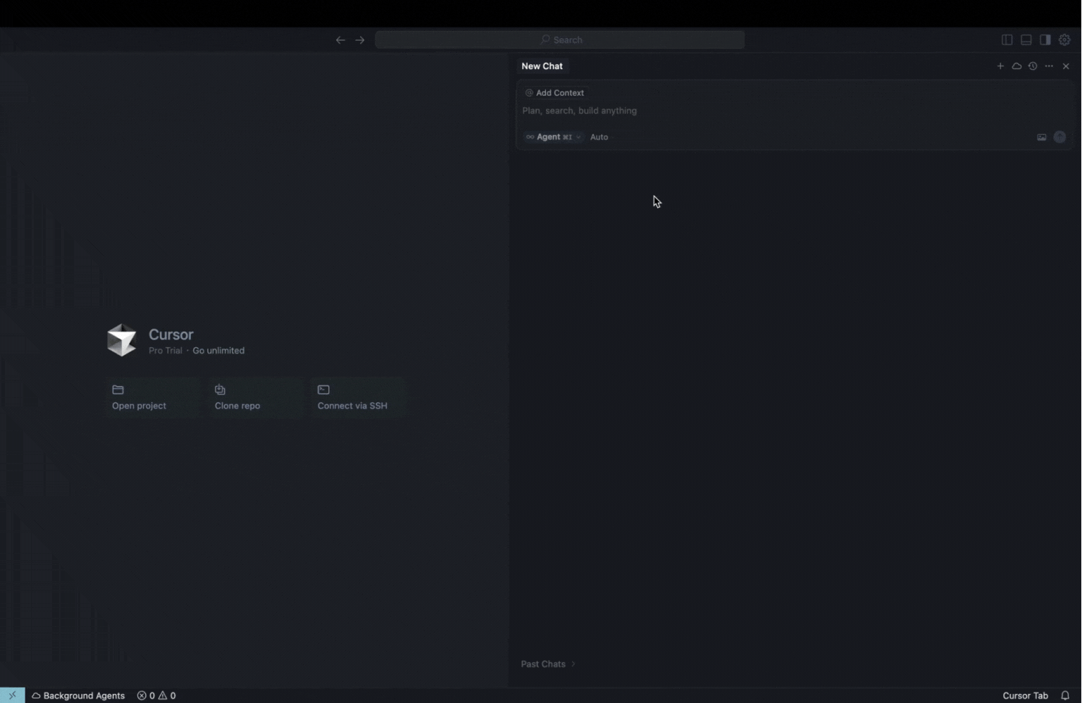This screenshot has width=1082, height=703.
Task: Toggle the right AI sidebar layout icon
Action: click(1045, 40)
